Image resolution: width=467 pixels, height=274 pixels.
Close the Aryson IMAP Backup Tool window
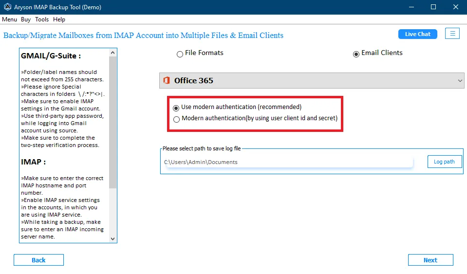[x=456, y=7]
